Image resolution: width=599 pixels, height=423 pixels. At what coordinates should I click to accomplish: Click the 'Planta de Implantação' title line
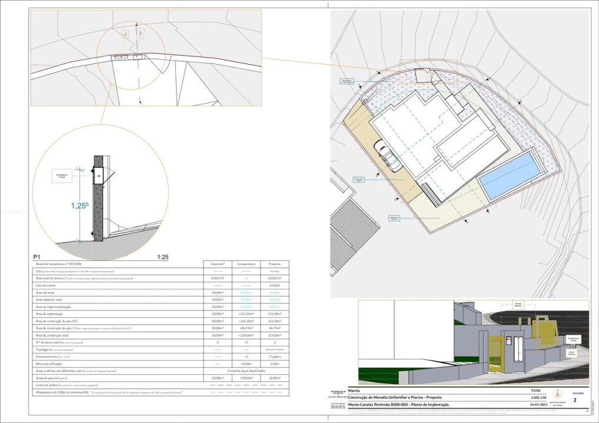pyautogui.click(x=398, y=405)
